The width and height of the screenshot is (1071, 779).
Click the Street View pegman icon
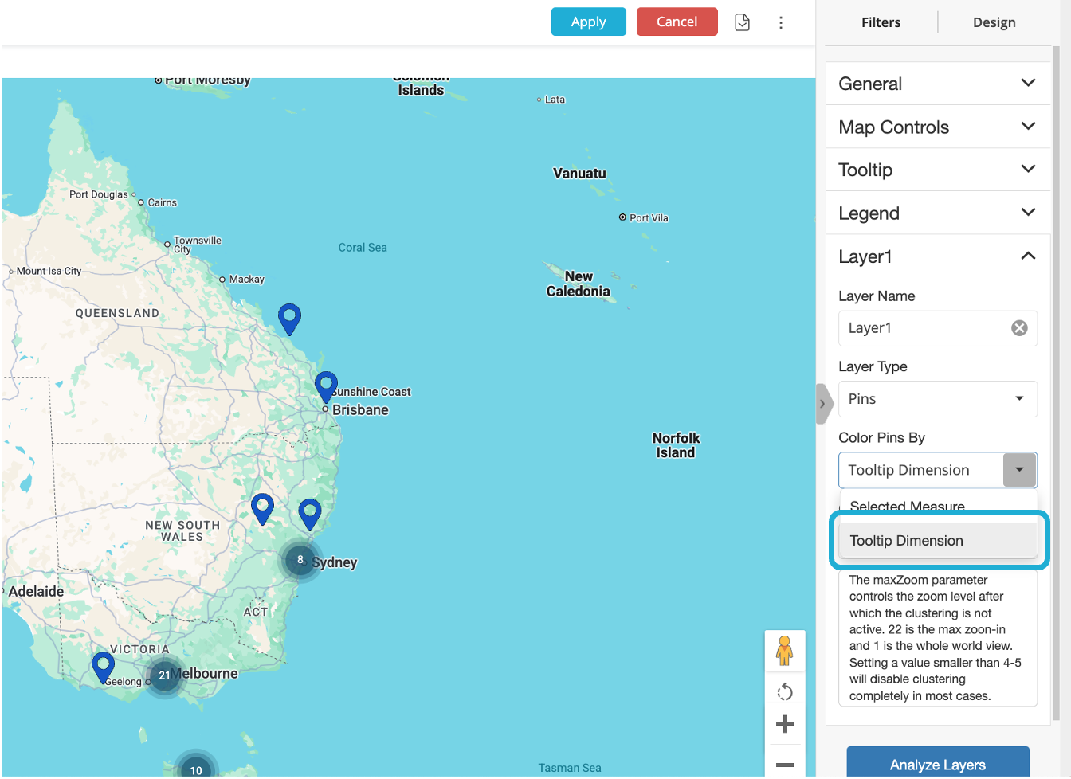(x=784, y=651)
